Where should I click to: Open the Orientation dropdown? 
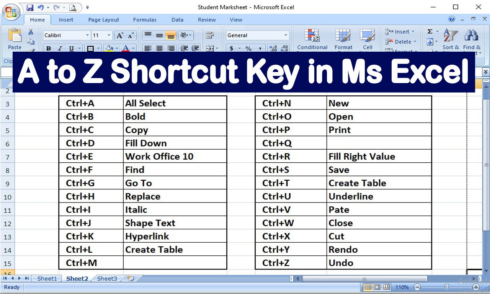coord(186,35)
